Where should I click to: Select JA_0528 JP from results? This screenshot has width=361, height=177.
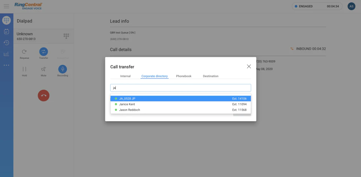coord(180,99)
